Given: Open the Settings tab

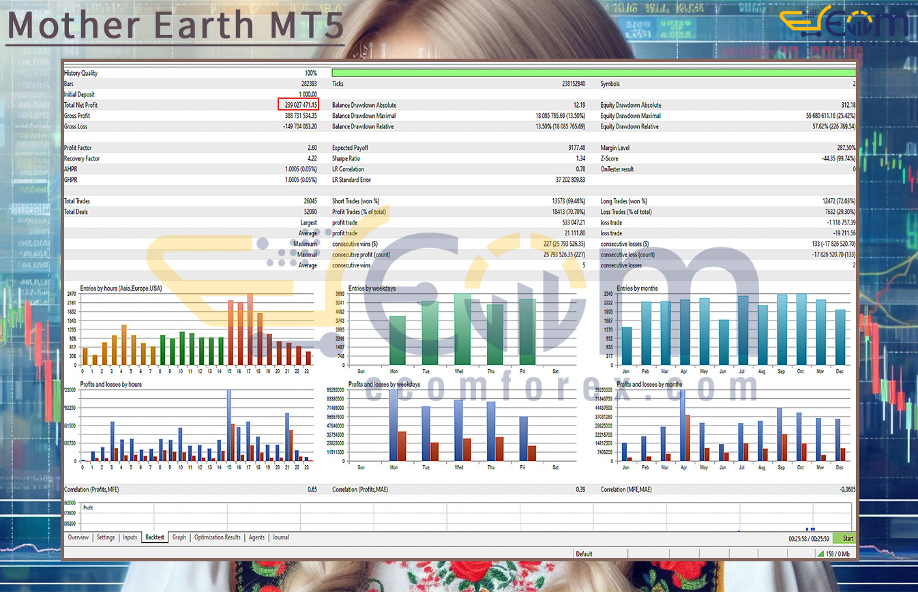Looking at the screenshot, I should (106, 537).
